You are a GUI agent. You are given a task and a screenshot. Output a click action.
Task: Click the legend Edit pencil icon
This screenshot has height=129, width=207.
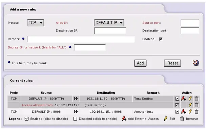[166, 119]
